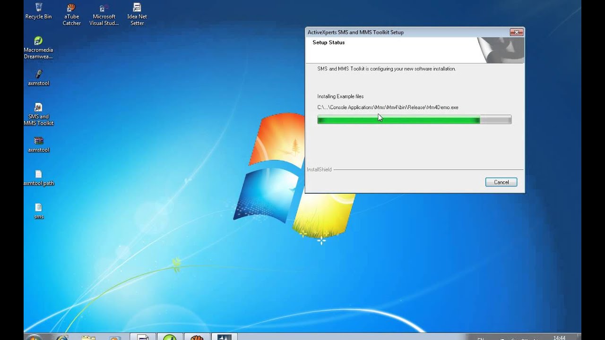The width and height of the screenshot is (605, 340).
Task: Select the axmstool installer icon above SMS and MMS Toolkit
Action: (39, 78)
